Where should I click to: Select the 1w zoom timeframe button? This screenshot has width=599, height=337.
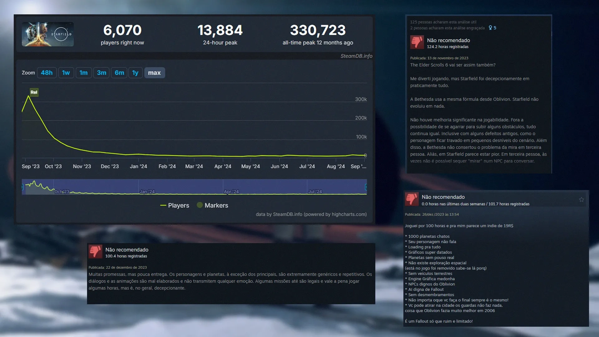tap(66, 72)
